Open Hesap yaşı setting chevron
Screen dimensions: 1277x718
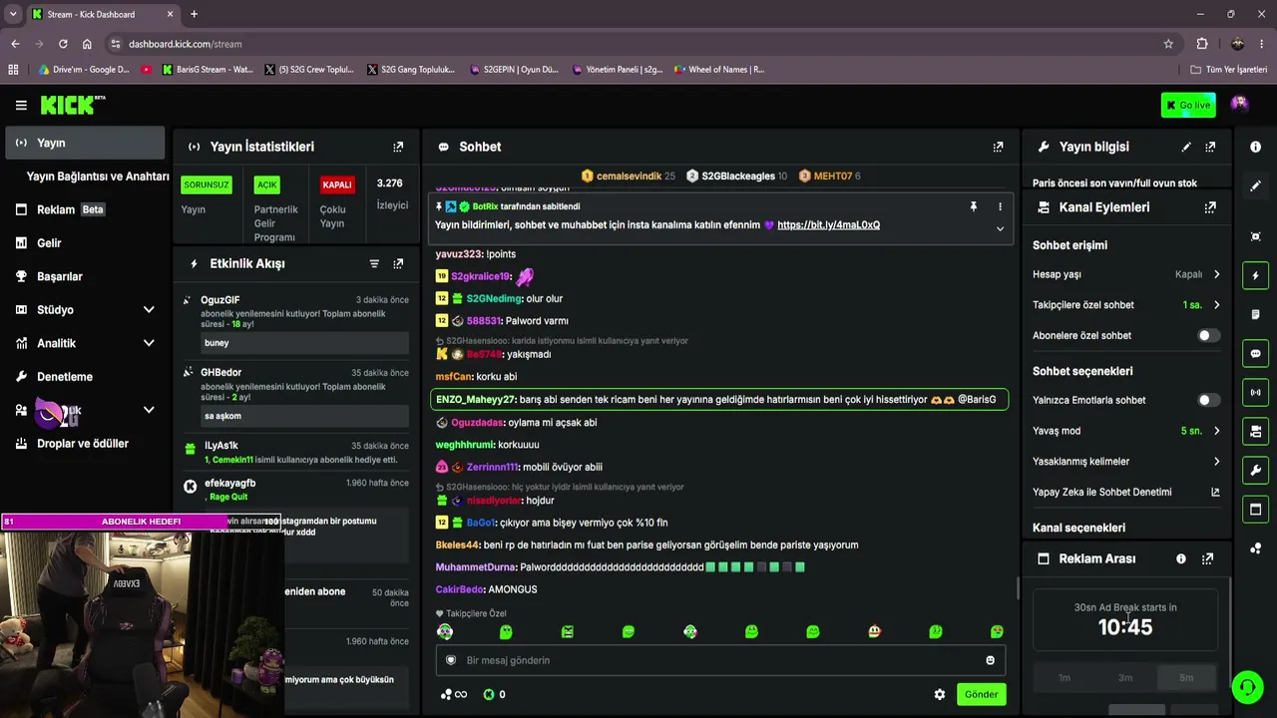[x=1216, y=274]
